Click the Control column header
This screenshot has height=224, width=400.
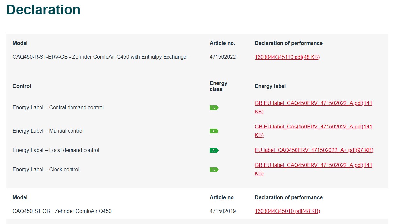coord(22,86)
